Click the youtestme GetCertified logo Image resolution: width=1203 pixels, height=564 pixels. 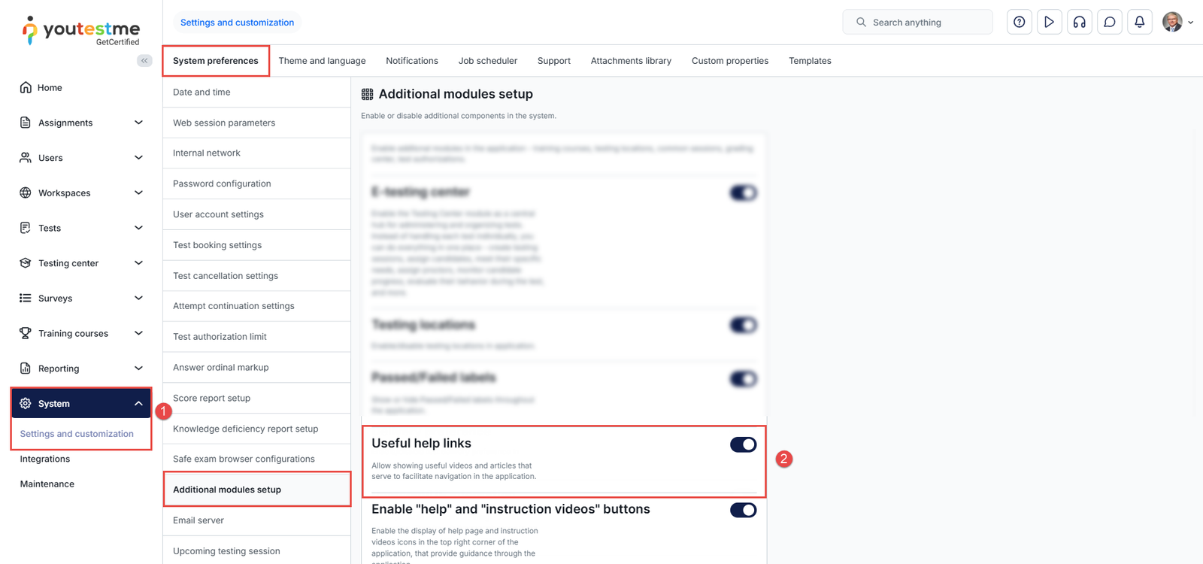click(x=81, y=31)
